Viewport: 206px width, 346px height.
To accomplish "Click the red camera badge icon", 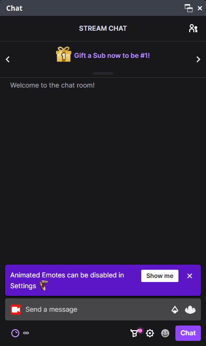I will (16, 310).
